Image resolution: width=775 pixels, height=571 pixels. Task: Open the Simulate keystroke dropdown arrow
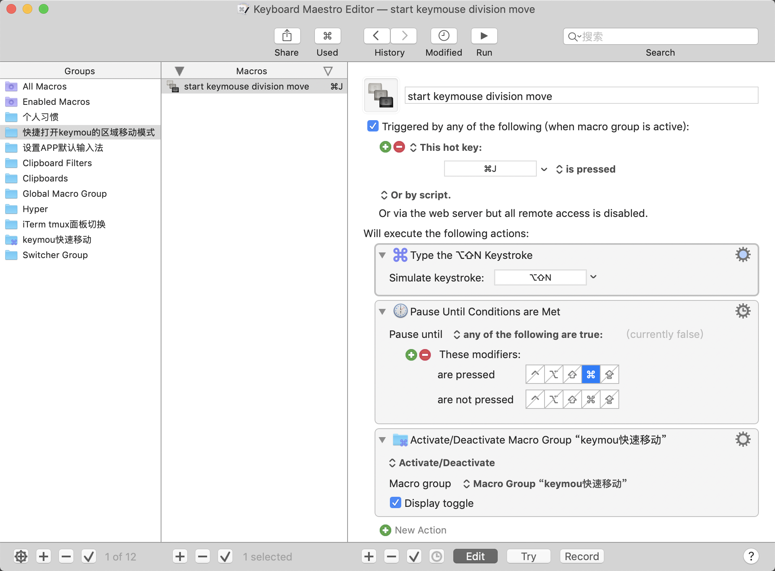point(593,277)
